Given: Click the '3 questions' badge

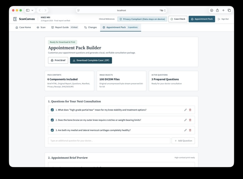Looking at the screenshot, I should click(x=133, y=27).
